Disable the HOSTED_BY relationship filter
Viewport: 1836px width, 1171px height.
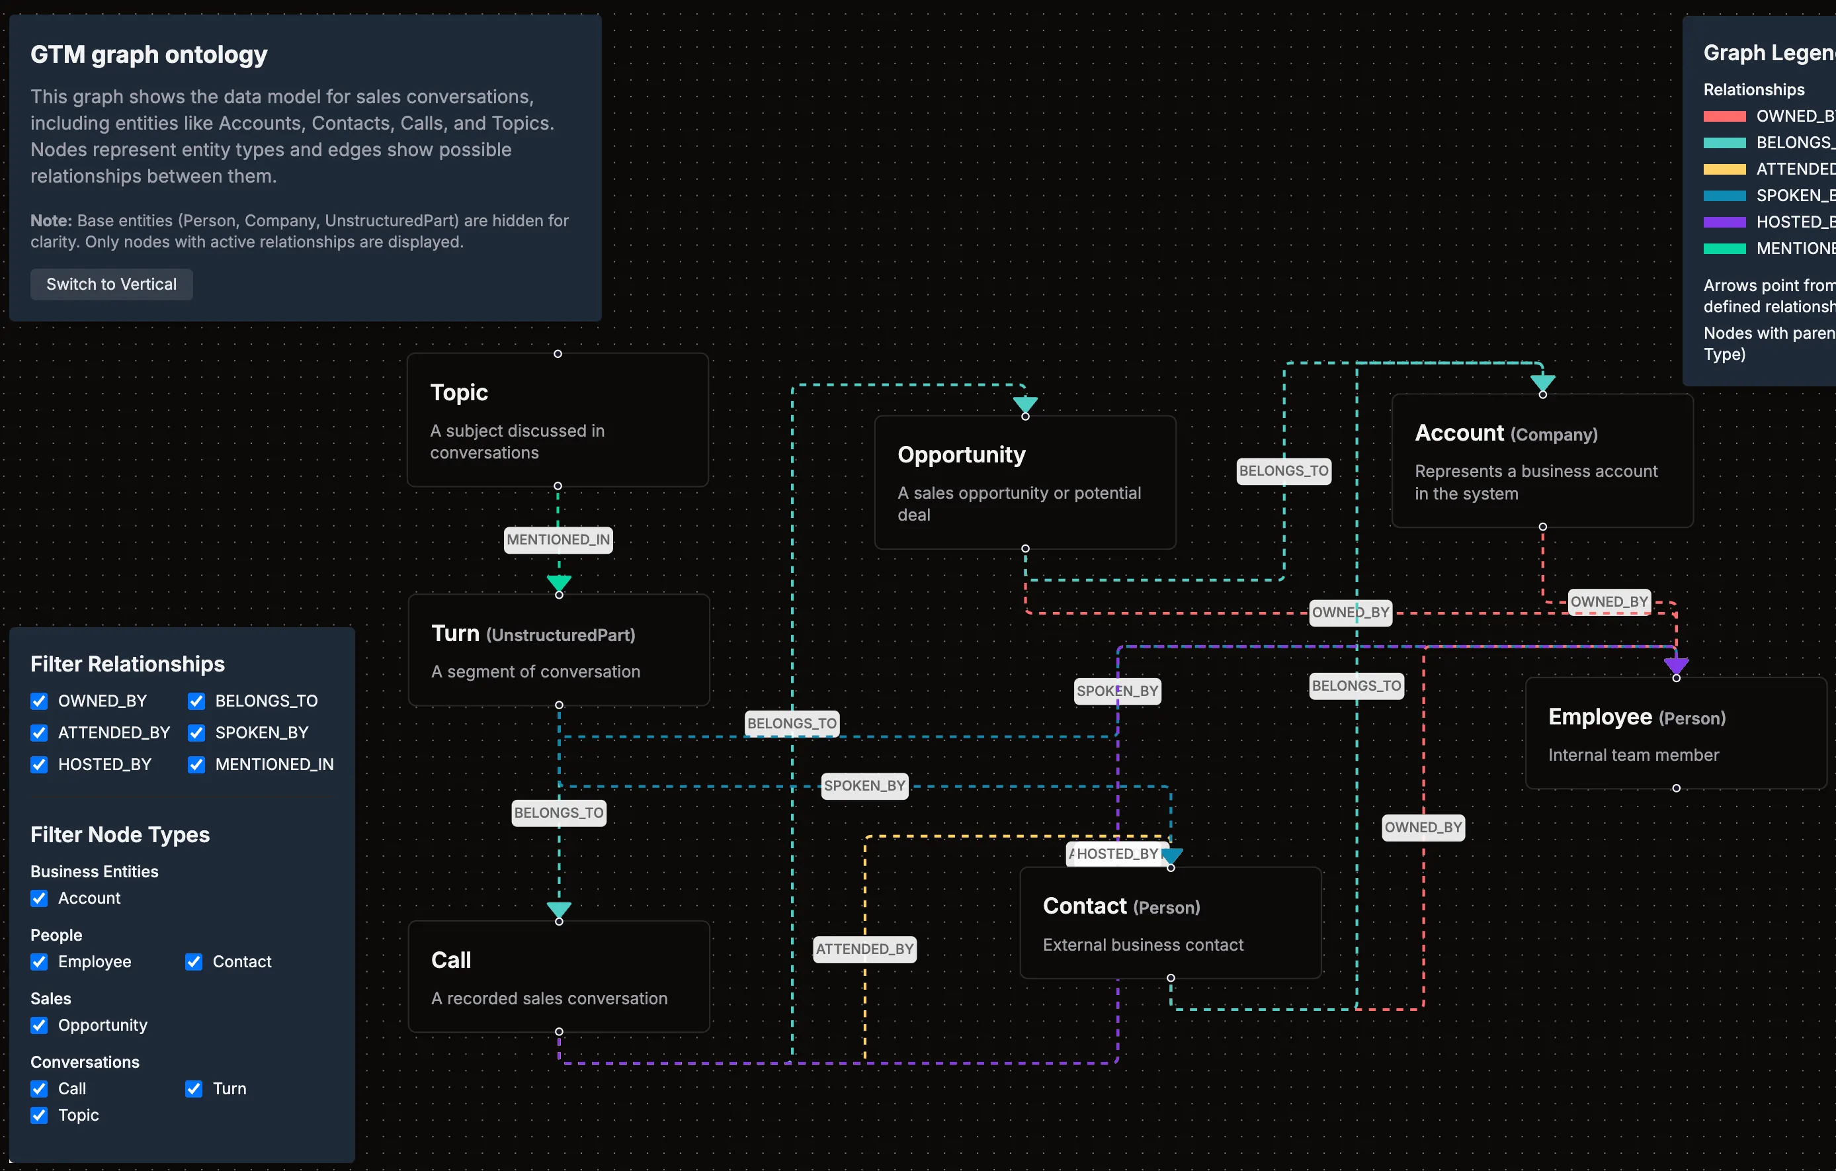tap(39, 764)
